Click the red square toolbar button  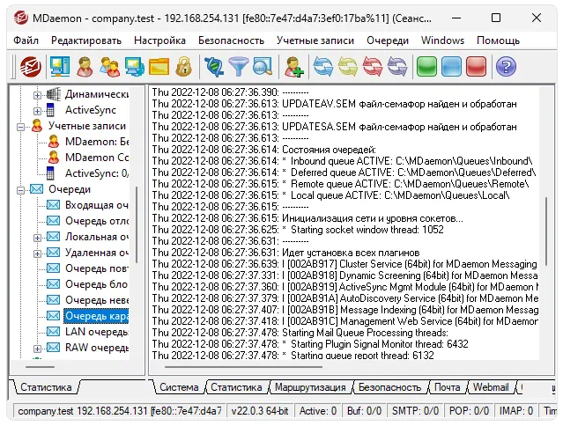pos(476,66)
